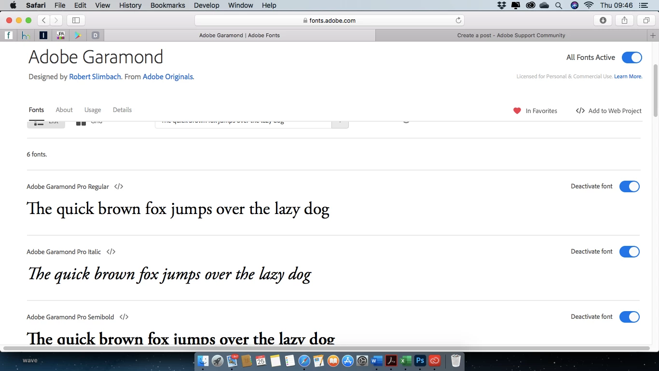Open Microsoft Excel from the Dock
This screenshot has height=371, width=659.
[x=406, y=360]
